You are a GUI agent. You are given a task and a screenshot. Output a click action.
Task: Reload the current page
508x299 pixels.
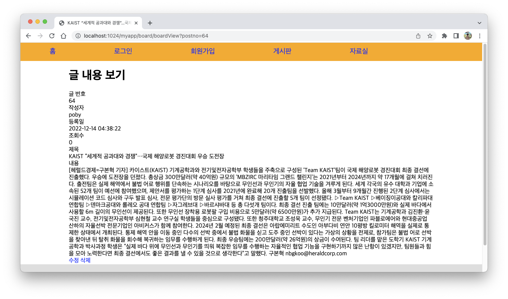52,36
